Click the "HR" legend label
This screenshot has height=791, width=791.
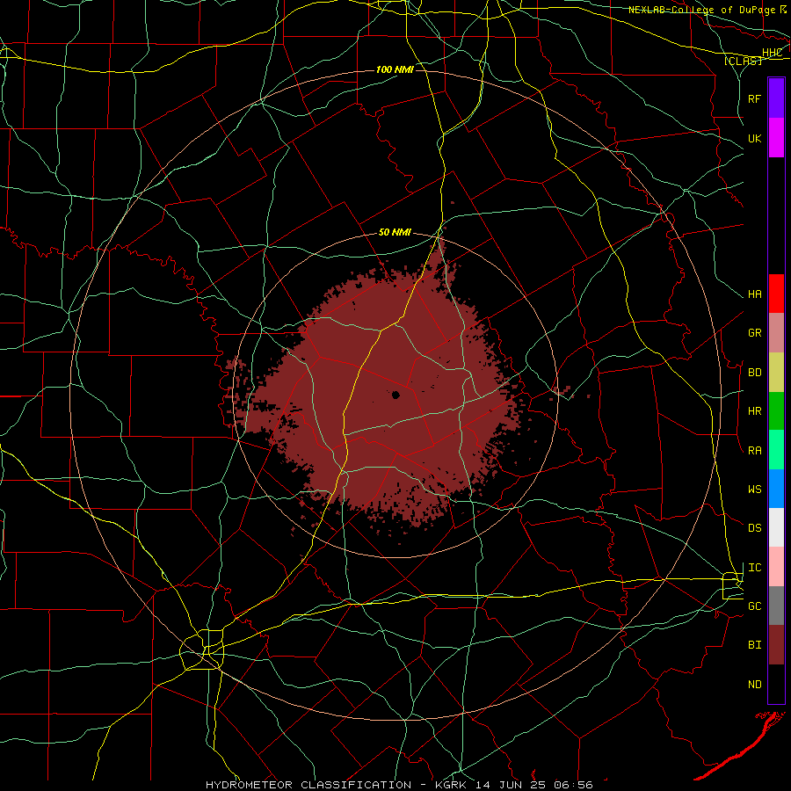(754, 411)
